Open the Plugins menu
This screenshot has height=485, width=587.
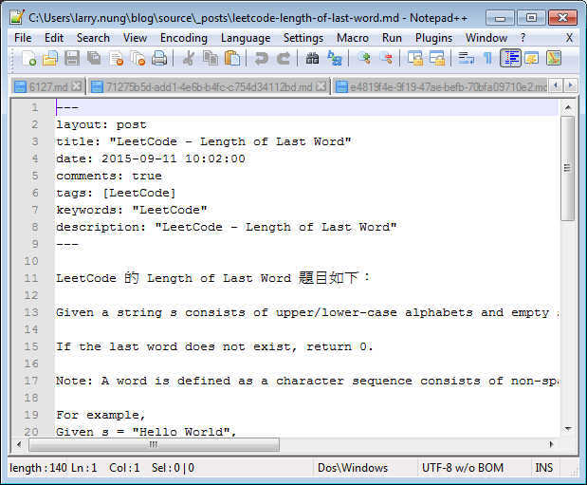[x=433, y=38]
